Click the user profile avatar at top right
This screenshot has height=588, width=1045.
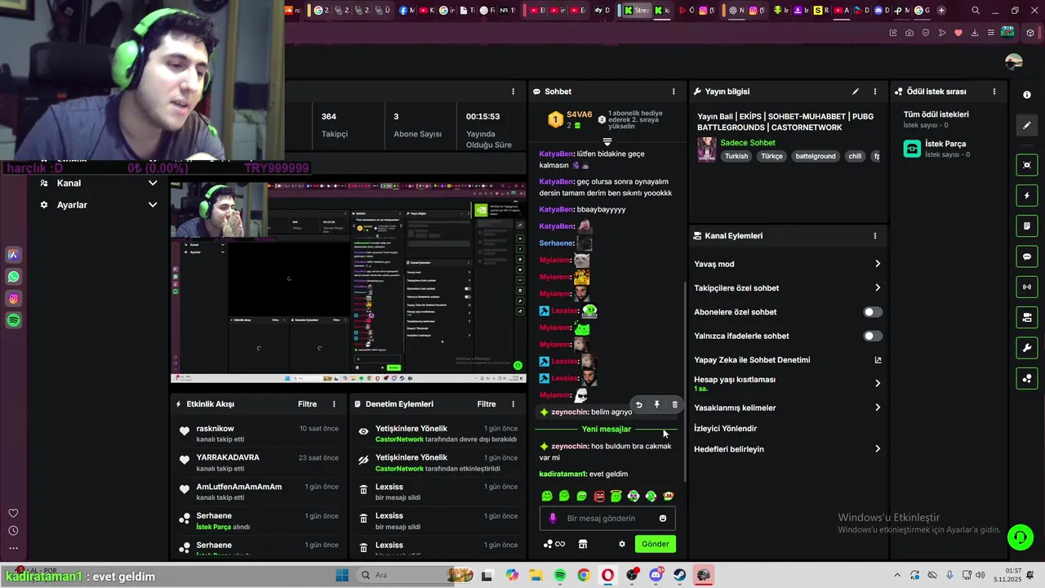(x=1014, y=62)
